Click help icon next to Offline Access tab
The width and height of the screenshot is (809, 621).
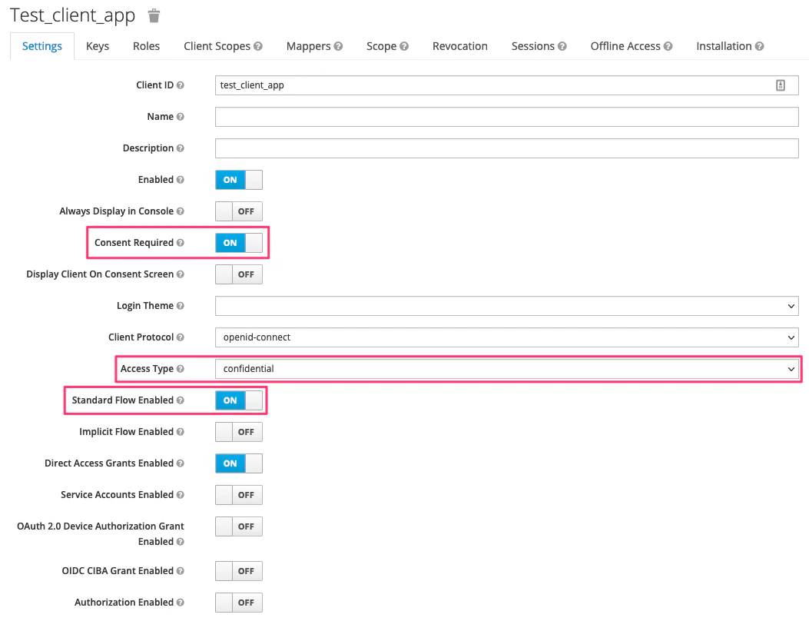(668, 46)
